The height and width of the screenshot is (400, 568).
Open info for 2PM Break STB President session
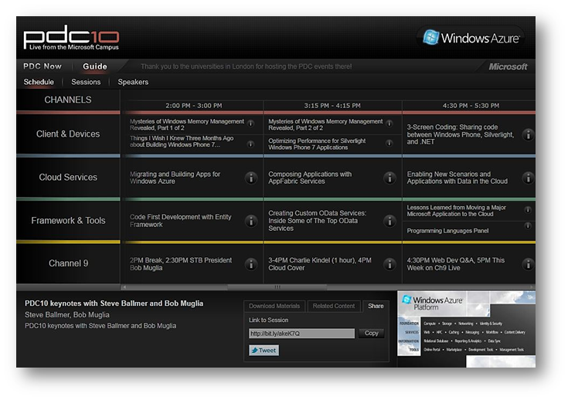coord(251,264)
